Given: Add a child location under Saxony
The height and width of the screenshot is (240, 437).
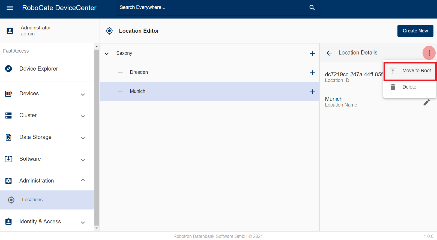Looking at the screenshot, I should 312,54.
